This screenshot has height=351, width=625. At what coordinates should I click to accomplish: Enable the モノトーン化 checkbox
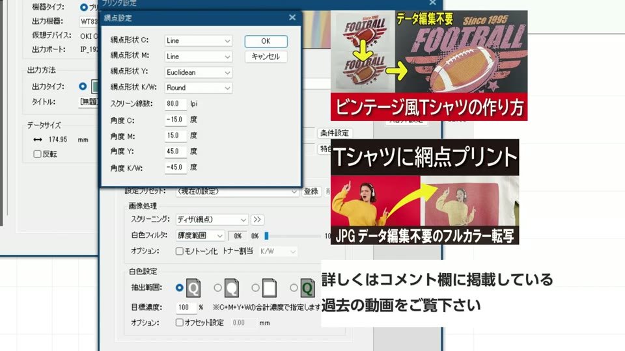click(180, 251)
